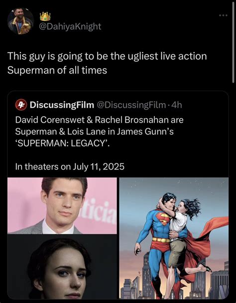The image size is (236, 303).
Task: Open the man's photo on pink background
Action: point(62,206)
